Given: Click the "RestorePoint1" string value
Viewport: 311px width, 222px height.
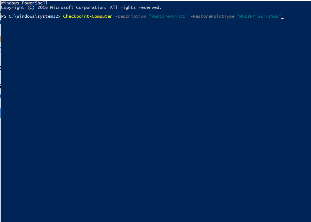Looking at the screenshot, I should (168, 17).
